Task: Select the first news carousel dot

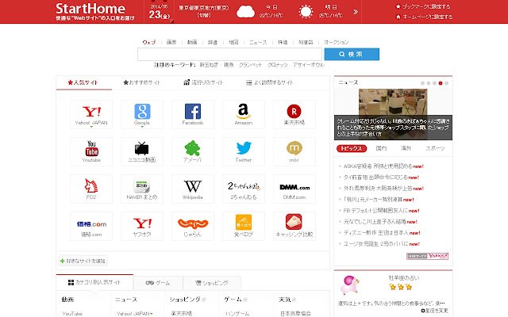Action: point(422,83)
